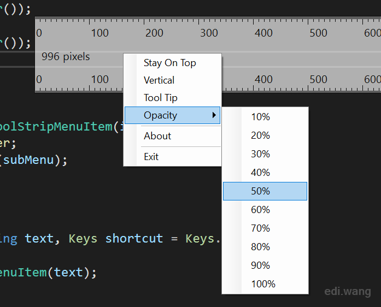Set opacity to 30%

(265, 154)
